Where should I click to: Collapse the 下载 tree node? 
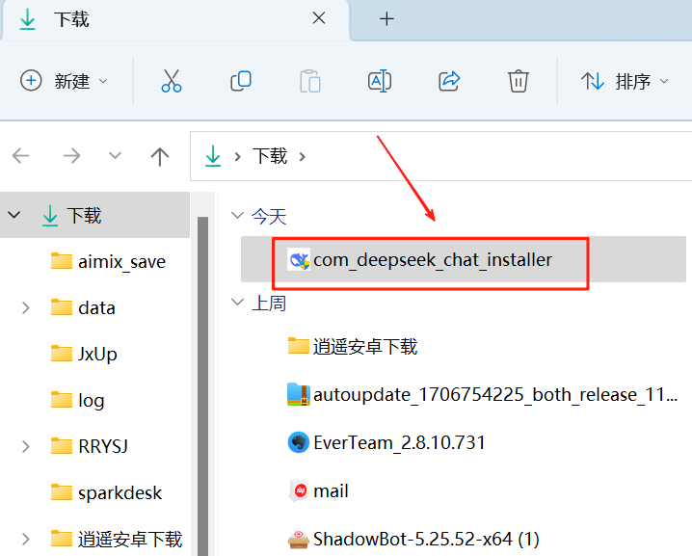click(14, 215)
